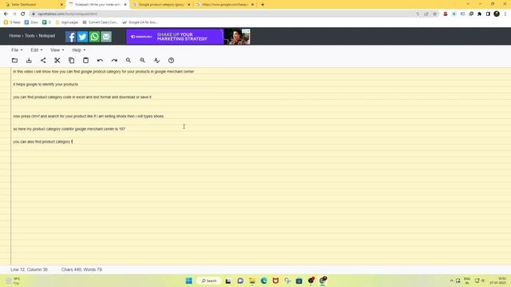Click the second magnifier zoom icon

coord(142,61)
